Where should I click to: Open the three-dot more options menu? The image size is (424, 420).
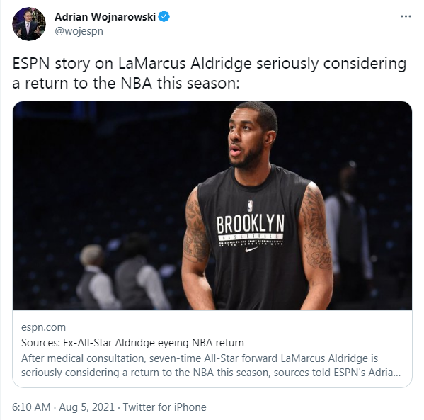pyautogui.click(x=406, y=16)
